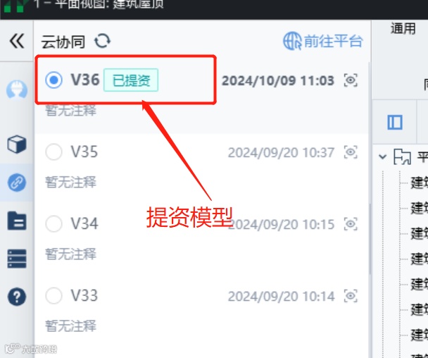The height and width of the screenshot is (358, 428).
Task: Open the 3D cube model icon in the sidebar
Action: (x=17, y=144)
